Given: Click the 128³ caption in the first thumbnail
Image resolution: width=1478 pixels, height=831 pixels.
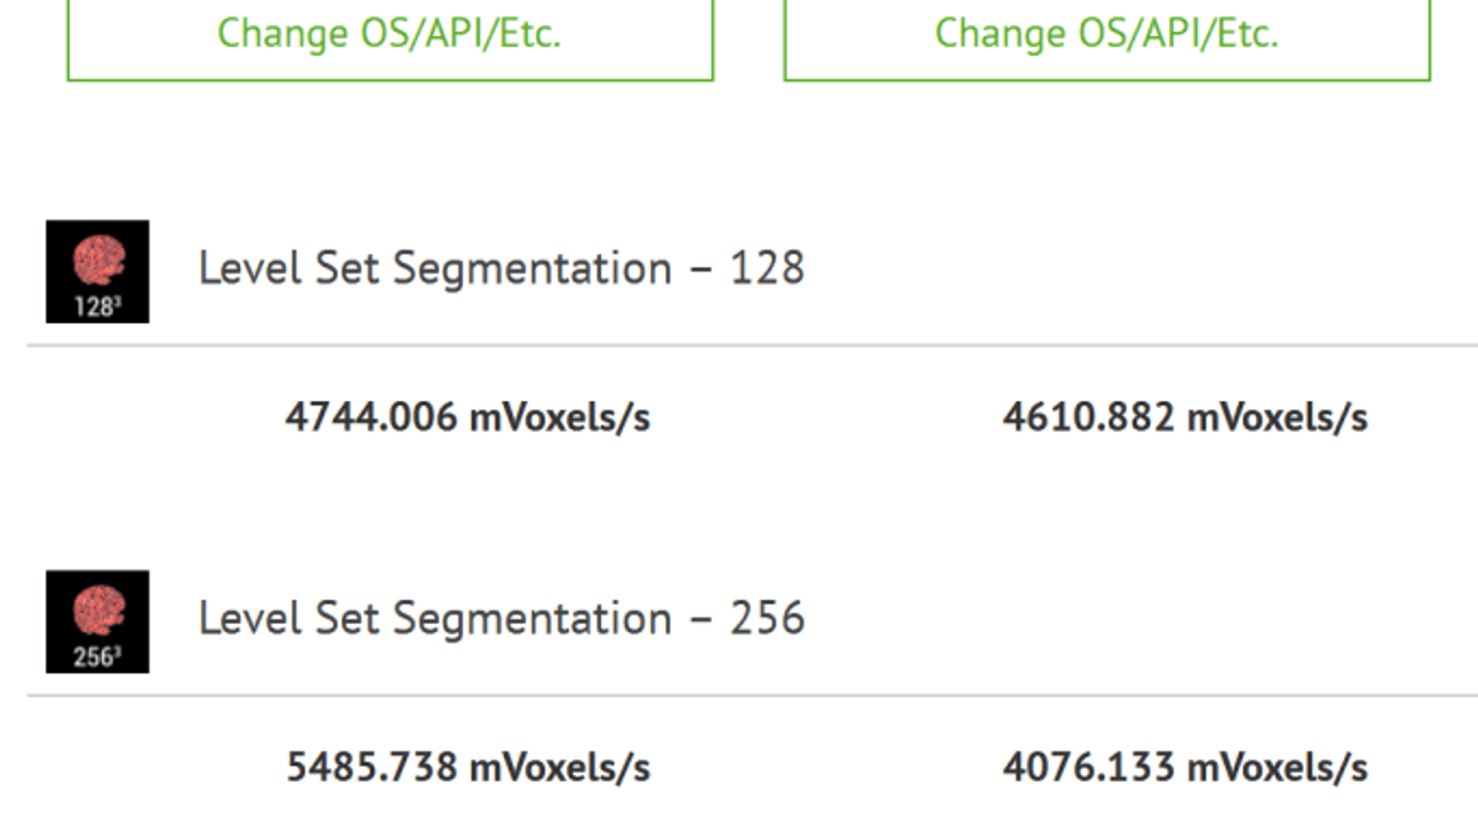Looking at the screenshot, I should click(97, 307).
